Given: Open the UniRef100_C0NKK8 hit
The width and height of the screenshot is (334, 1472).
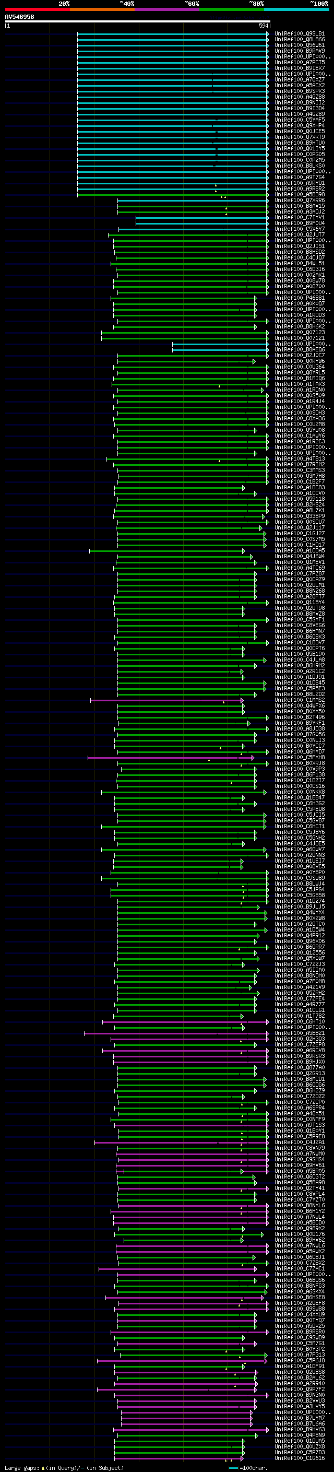Looking at the screenshot, I should click(300, 792).
